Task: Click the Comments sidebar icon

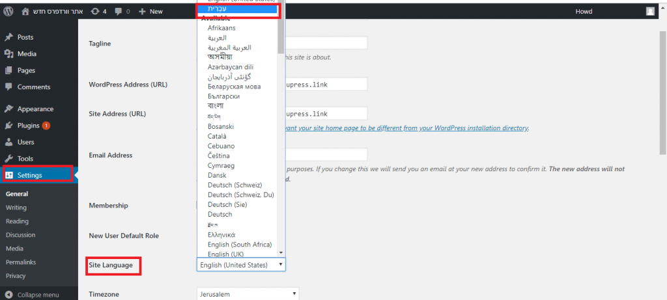Action: click(x=9, y=87)
